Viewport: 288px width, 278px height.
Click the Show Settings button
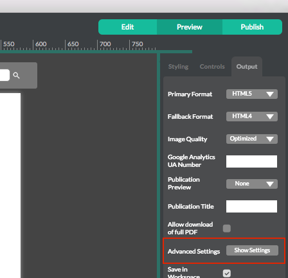[252, 250]
